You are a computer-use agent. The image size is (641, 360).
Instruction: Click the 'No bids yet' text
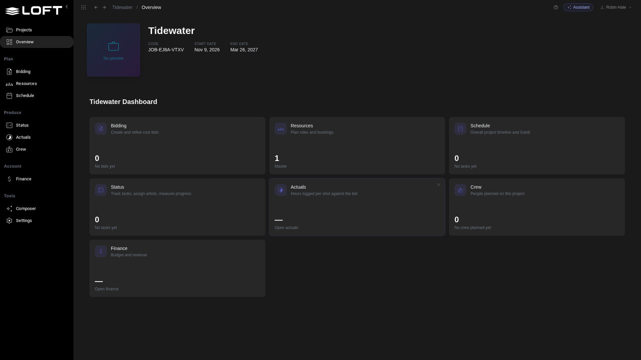pos(105,166)
